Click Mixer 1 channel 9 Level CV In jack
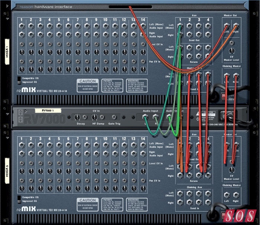The width and height of the screenshot is (260, 225). [96, 44]
